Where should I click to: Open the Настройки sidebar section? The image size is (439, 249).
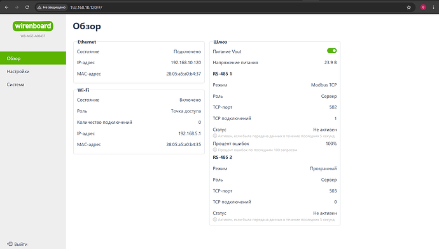pyautogui.click(x=33, y=71)
